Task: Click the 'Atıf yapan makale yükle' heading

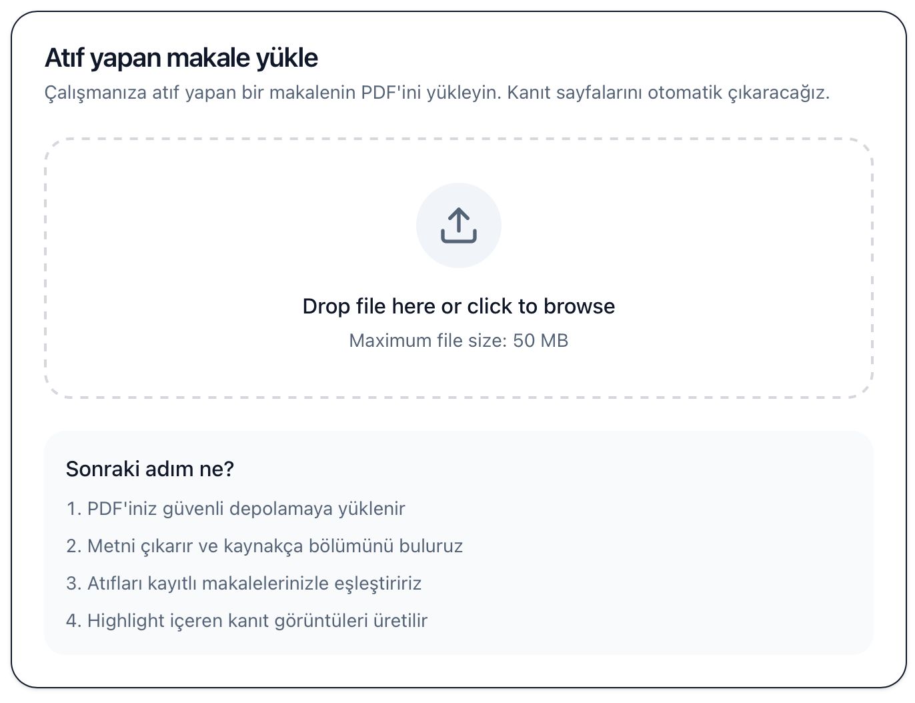Action: tap(181, 58)
